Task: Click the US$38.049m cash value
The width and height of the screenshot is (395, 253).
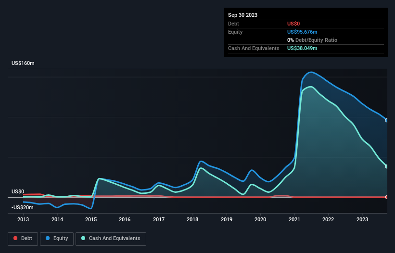Action: 302,48
